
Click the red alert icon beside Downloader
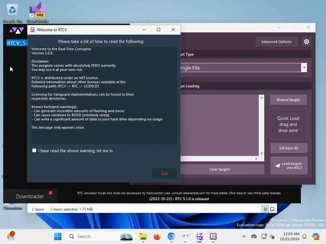tap(51, 193)
